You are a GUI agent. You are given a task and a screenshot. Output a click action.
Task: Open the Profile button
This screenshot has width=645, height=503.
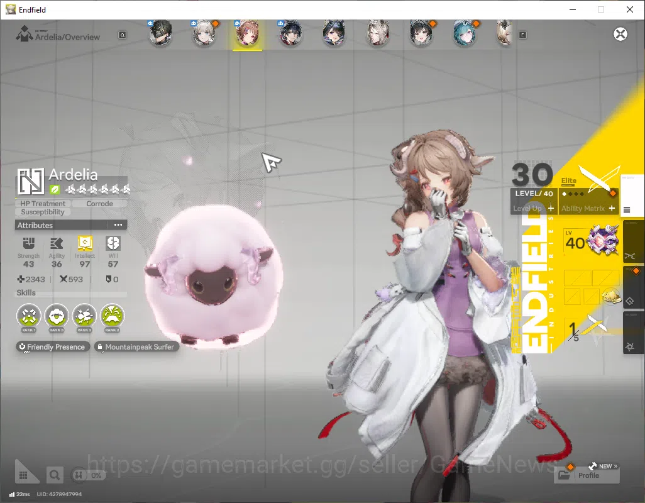click(x=587, y=475)
